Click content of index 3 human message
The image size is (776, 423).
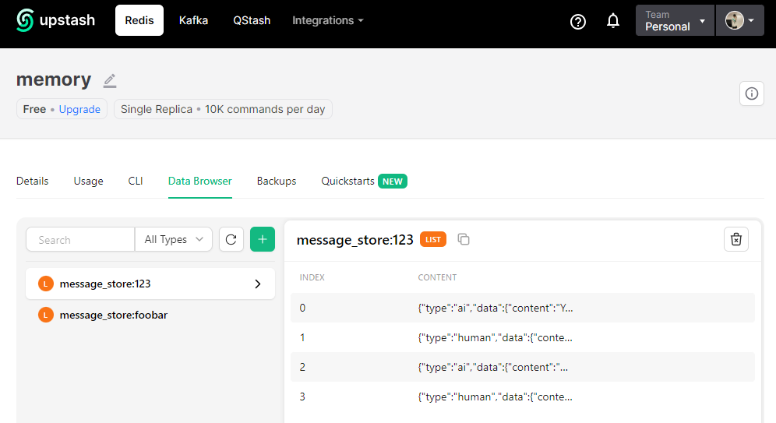click(496, 397)
